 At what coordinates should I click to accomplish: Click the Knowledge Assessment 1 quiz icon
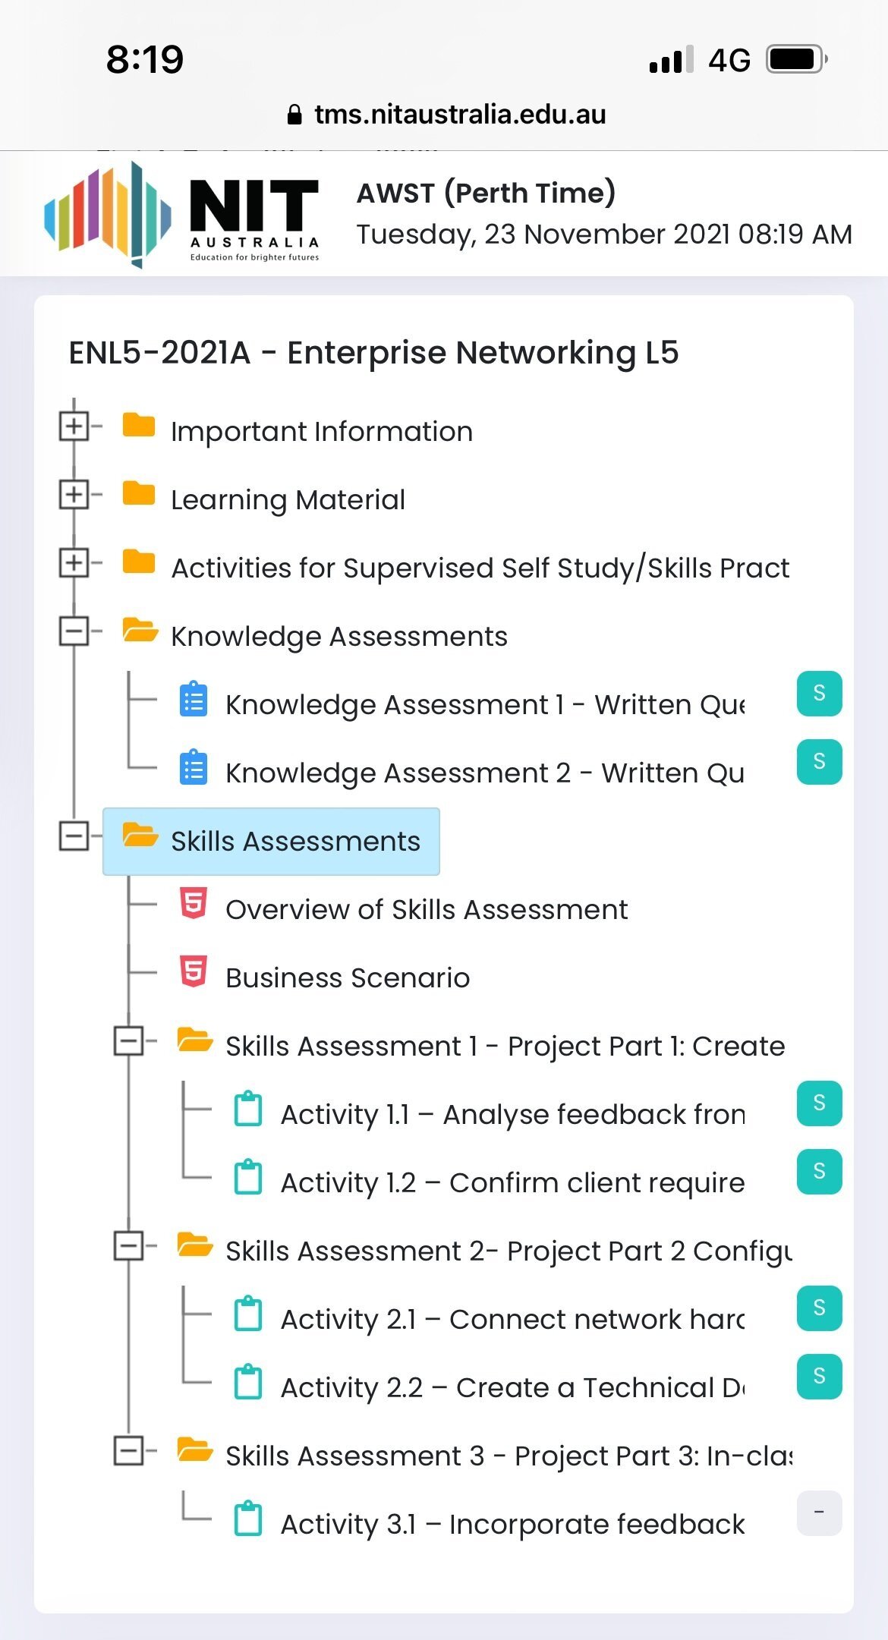pyautogui.click(x=194, y=700)
